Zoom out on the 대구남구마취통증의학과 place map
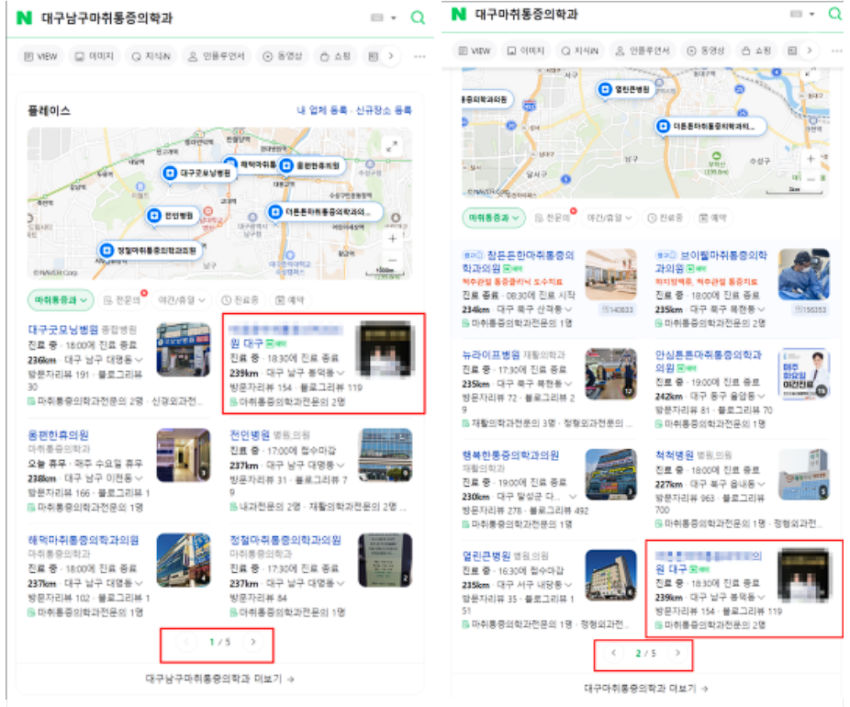The width and height of the screenshot is (850, 707). pos(392,260)
